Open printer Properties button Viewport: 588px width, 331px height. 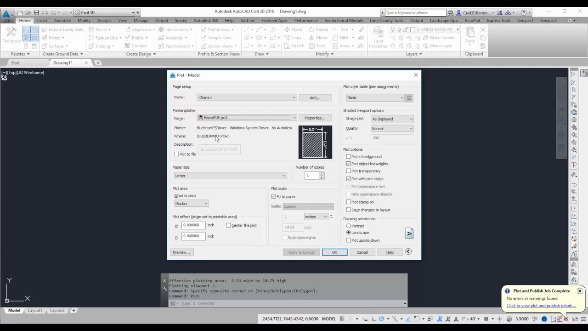point(315,118)
